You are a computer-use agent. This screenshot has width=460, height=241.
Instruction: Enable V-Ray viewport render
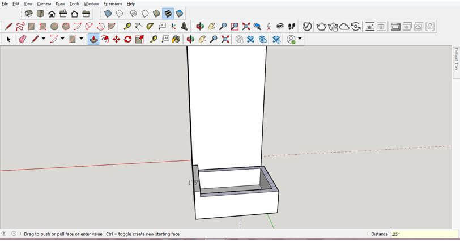pos(369,27)
